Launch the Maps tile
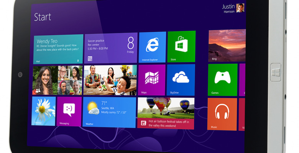The image size is (299, 153). (152, 80)
